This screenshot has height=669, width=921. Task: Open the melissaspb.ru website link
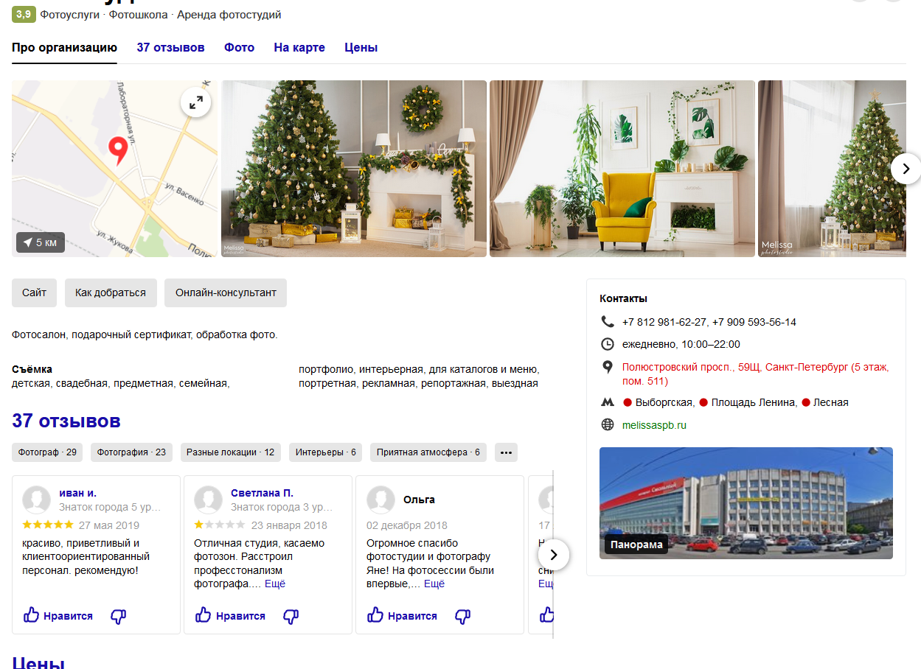point(654,425)
